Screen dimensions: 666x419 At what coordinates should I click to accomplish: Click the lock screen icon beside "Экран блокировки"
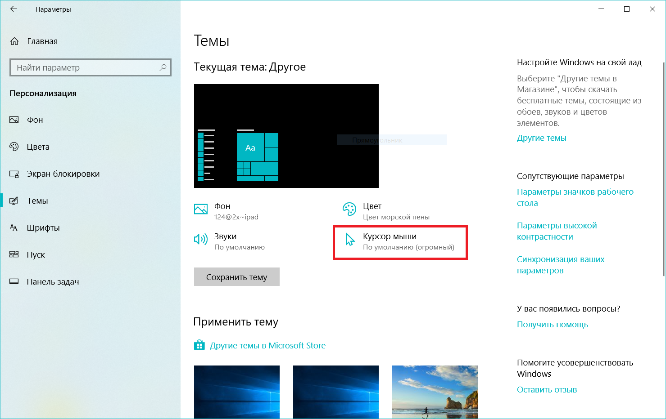pos(14,174)
